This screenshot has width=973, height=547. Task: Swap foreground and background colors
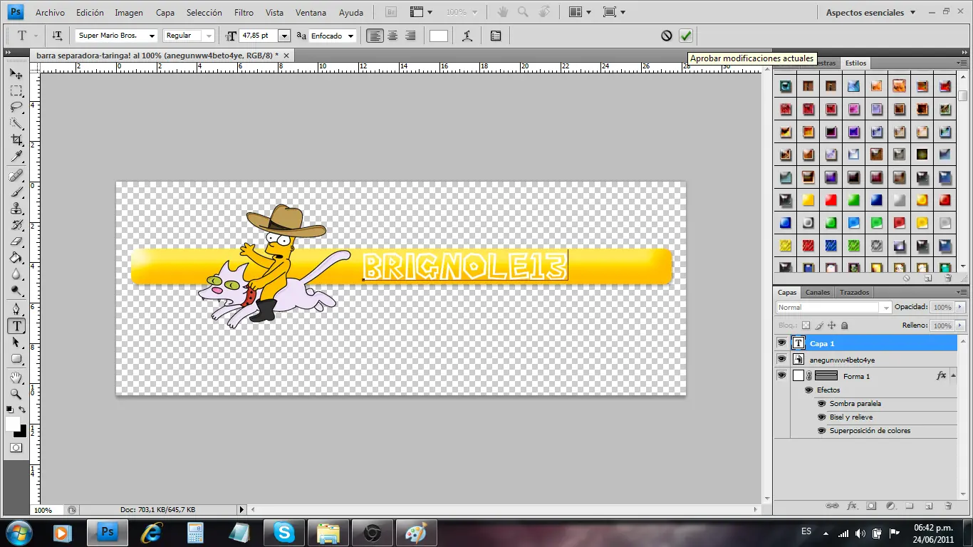[22, 410]
